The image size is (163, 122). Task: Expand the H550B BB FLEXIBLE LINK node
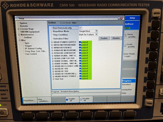[x=53, y=66]
